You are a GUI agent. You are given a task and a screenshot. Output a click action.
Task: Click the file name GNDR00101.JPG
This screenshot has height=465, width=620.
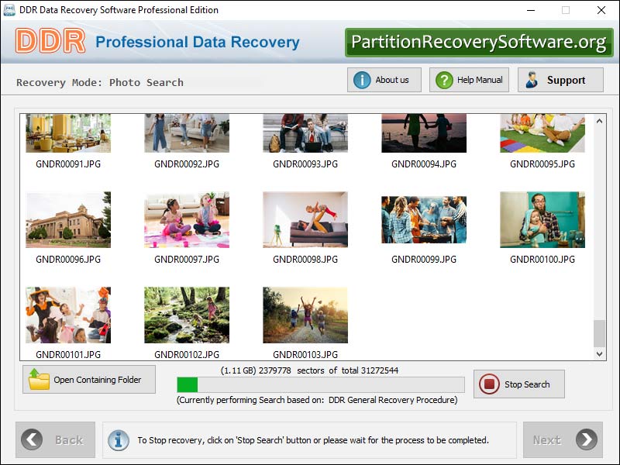tap(68, 355)
